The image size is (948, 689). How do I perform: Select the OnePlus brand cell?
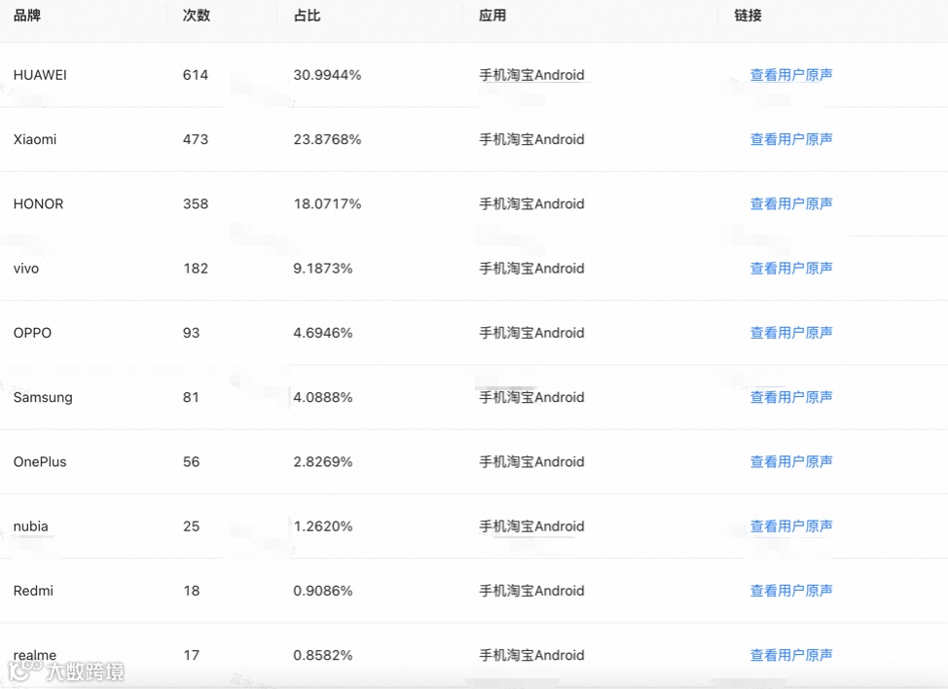(x=40, y=461)
